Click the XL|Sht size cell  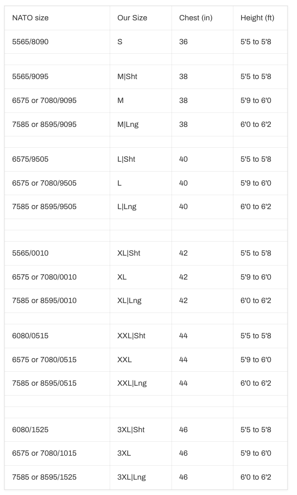click(x=129, y=253)
